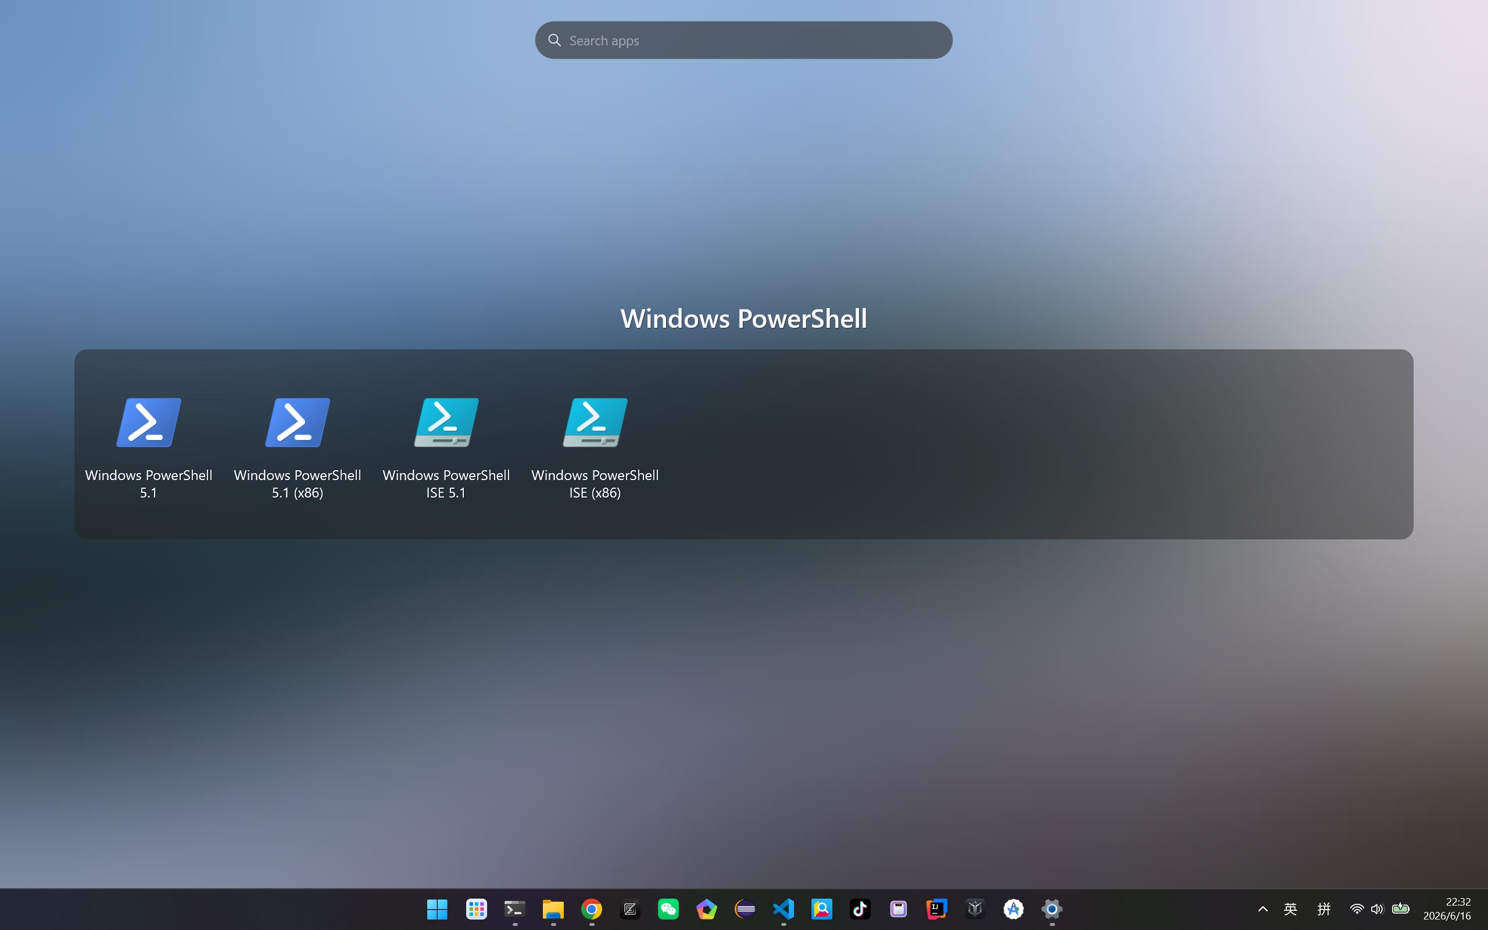Click the Search apps field
The width and height of the screenshot is (1488, 930).
click(744, 41)
